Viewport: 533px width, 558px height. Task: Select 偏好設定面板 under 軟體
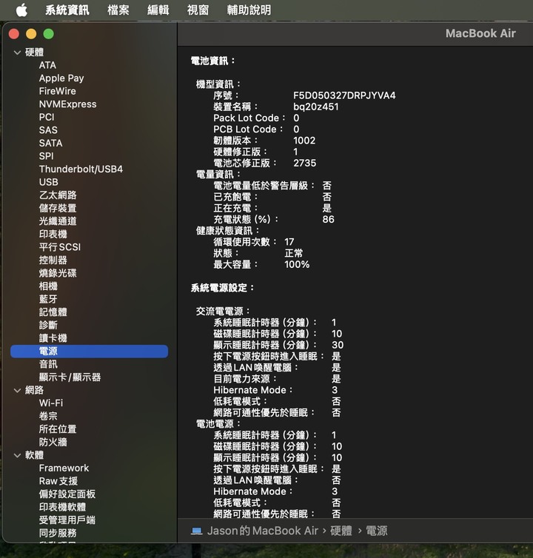coord(67,494)
